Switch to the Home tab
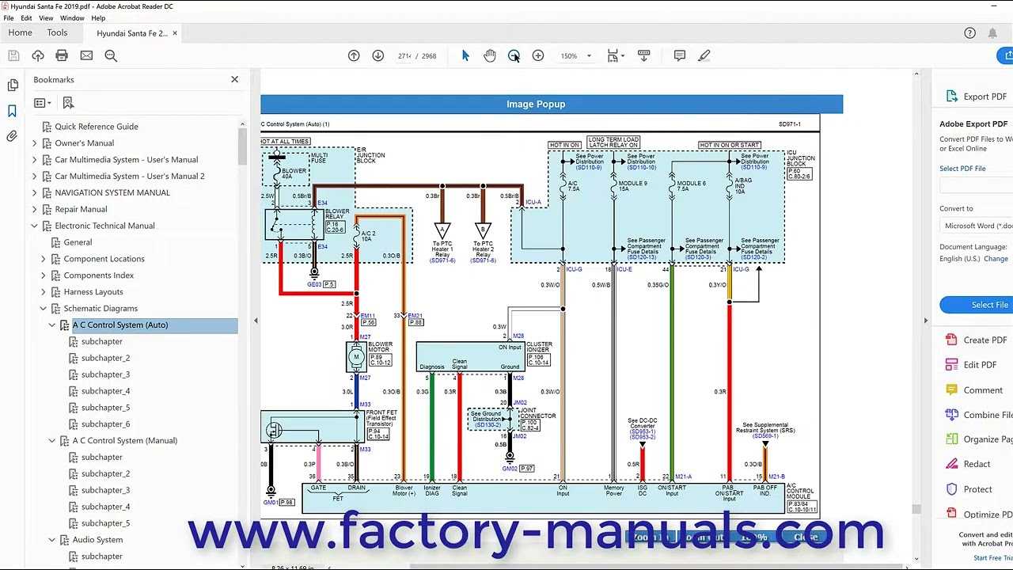Screen dimensions: 1013x570 [20, 33]
